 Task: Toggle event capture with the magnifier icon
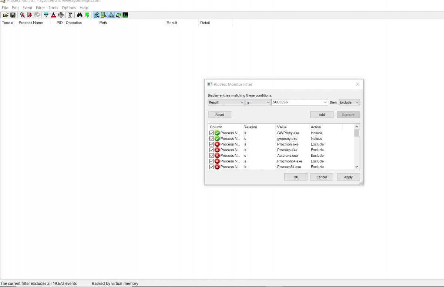coord(22,15)
